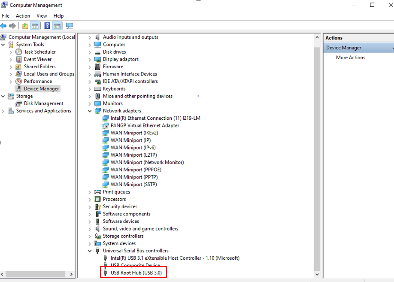Expand the System devices category

90,244
